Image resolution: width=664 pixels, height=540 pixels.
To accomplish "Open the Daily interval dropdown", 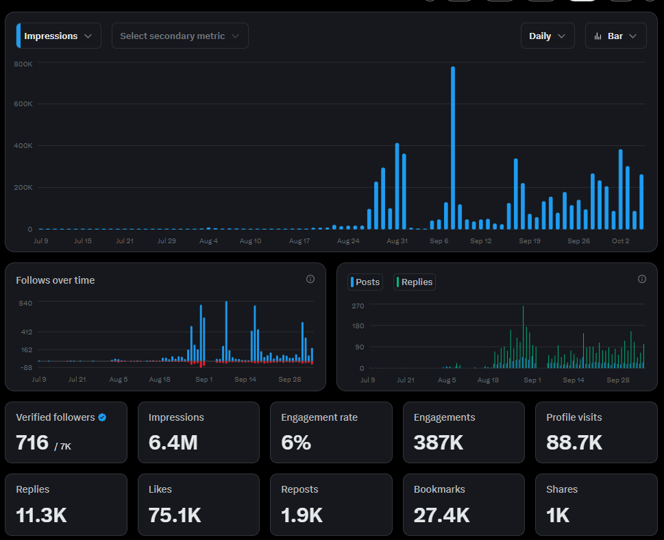I will [x=548, y=36].
